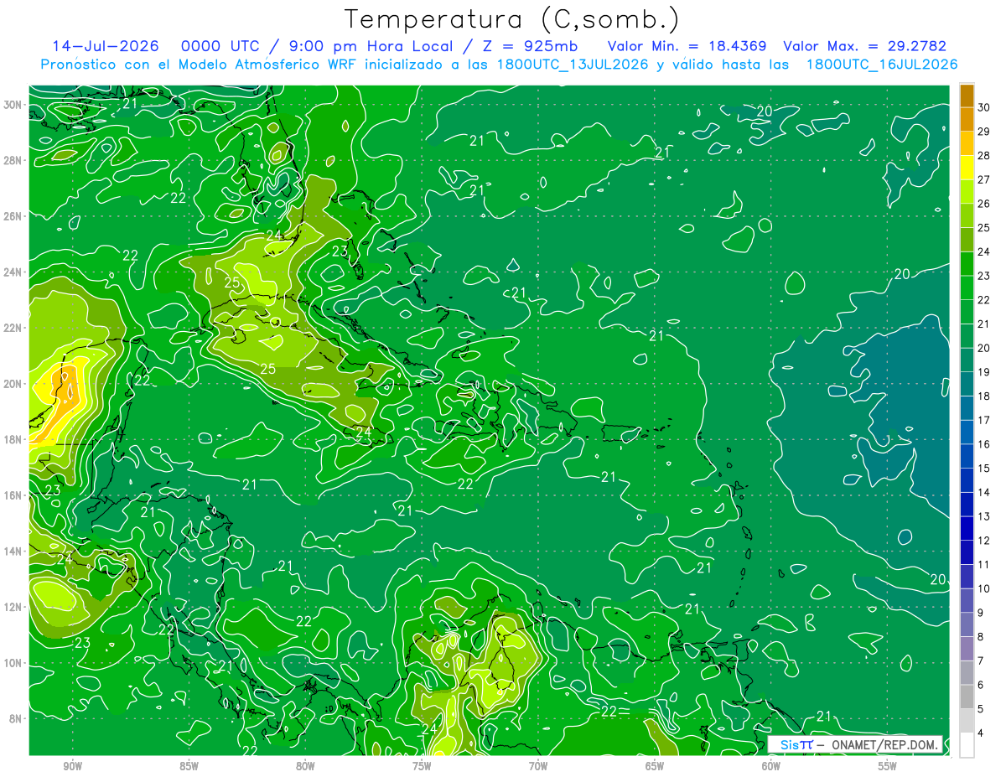Click the green color scale segment between 23 and 24
Image resolution: width=1006 pixels, height=777 pixels.
pyautogui.click(x=967, y=264)
